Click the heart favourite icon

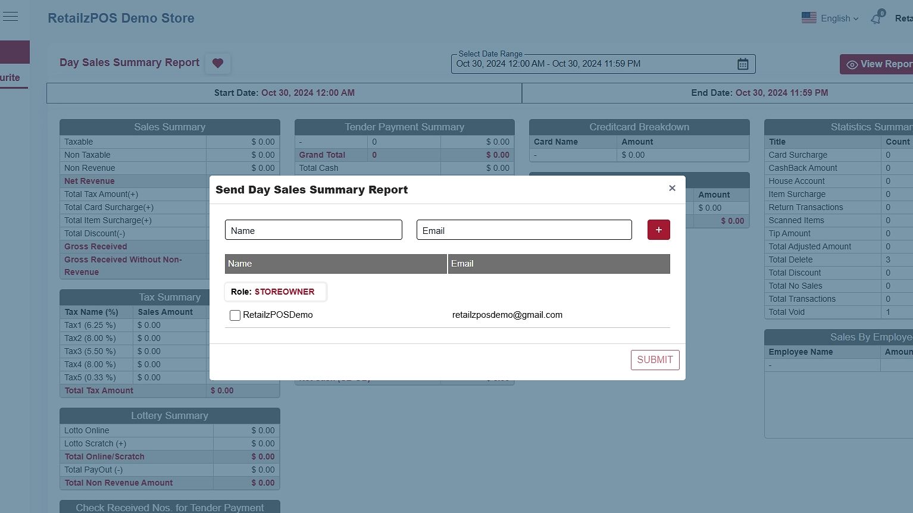pyautogui.click(x=218, y=63)
